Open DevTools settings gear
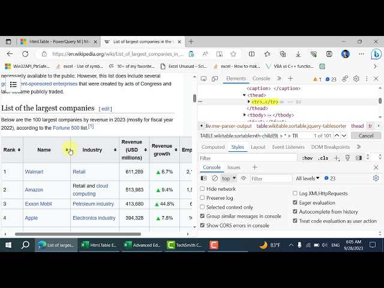This screenshot has width=384, height=288. (x=356, y=79)
